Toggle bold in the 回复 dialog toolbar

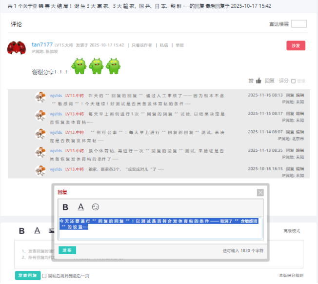(x=65, y=207)
